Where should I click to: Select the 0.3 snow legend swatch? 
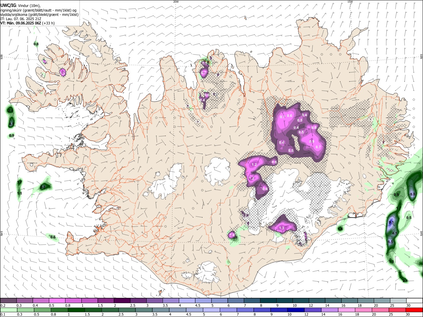click(24, 301)
